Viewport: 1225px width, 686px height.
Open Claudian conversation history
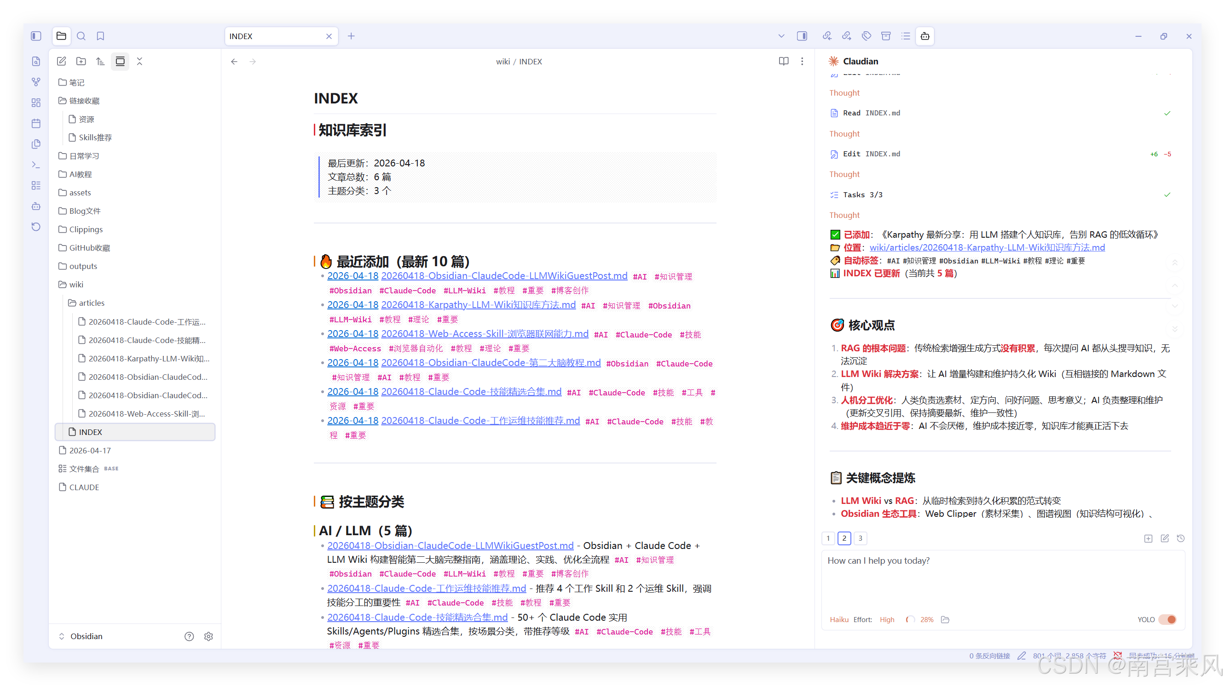click(1181, 538)
